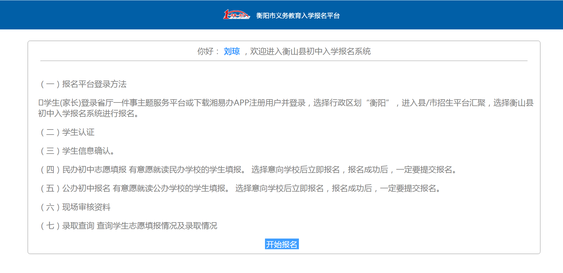Viewport: 563px width, 273px height.
Task: Select the (三) 学生信息确认 step
Action: (x=77, y=151)
